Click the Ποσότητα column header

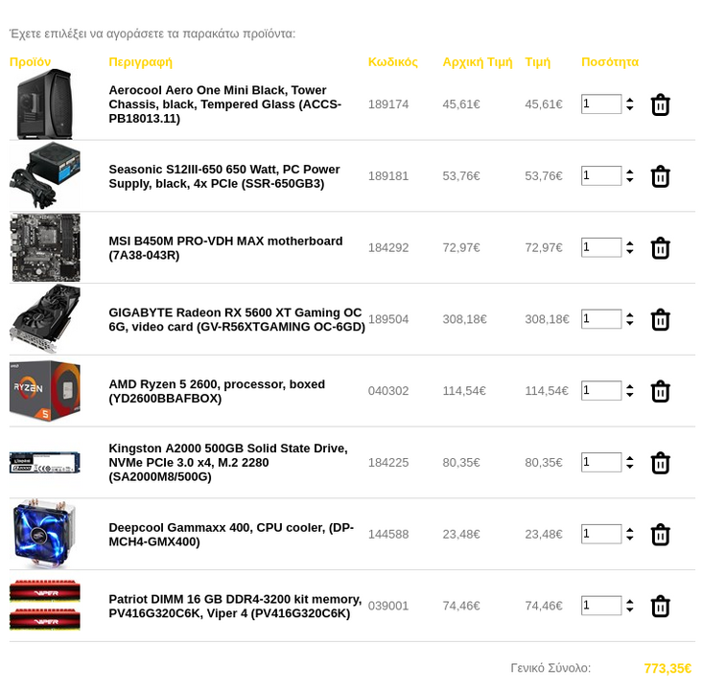(610, 61)
